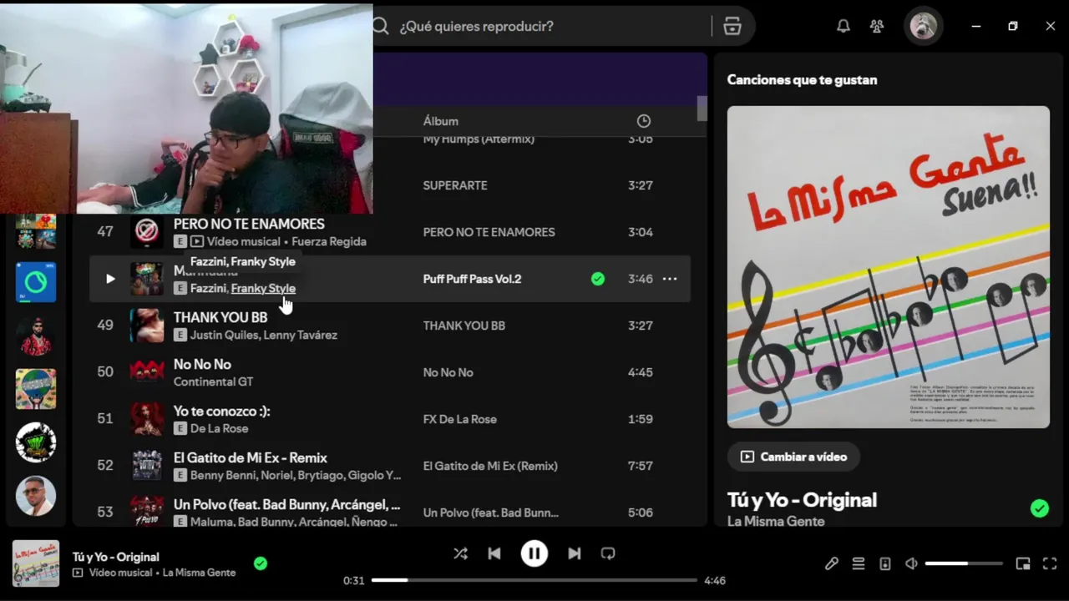Toggle liked checkmark in bottom player bar
Screen dimensions: 1069x601
[261, 563]
